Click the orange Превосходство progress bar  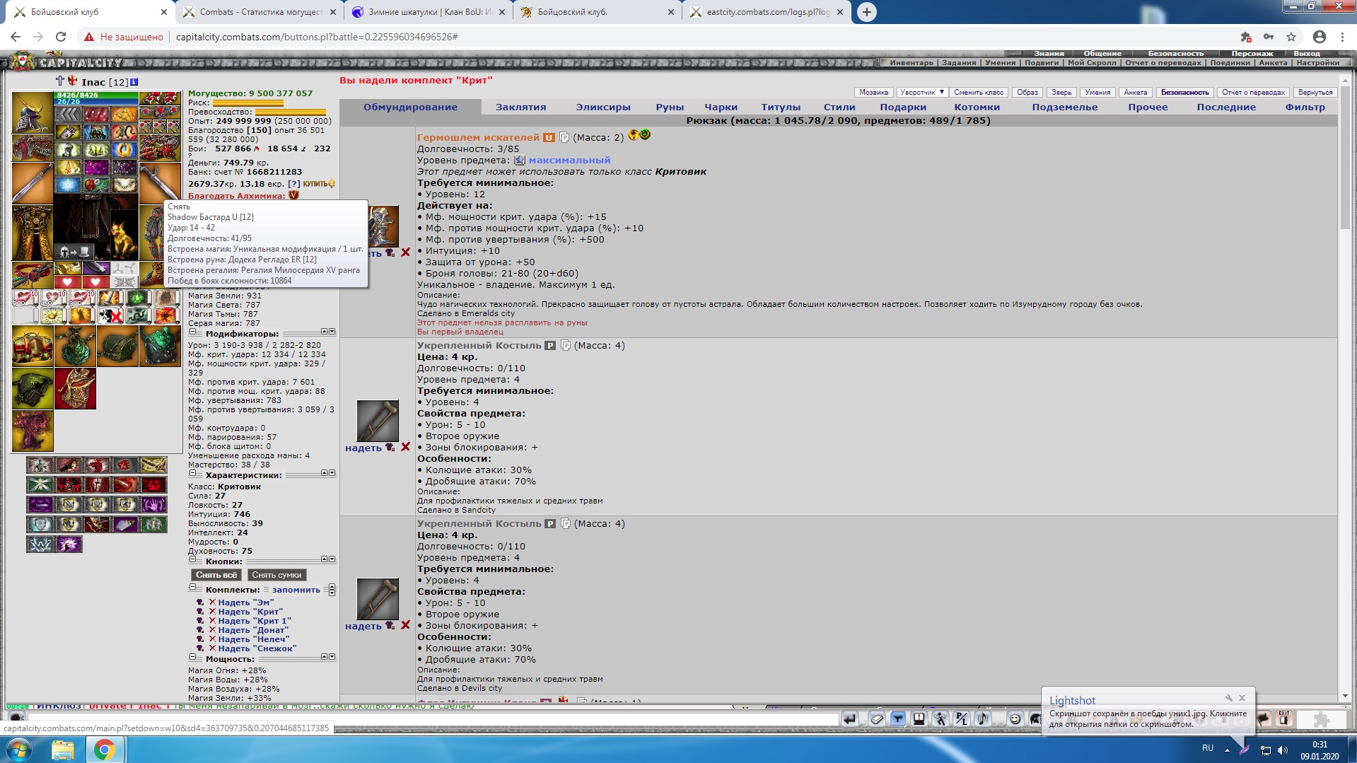coord(291,112)
